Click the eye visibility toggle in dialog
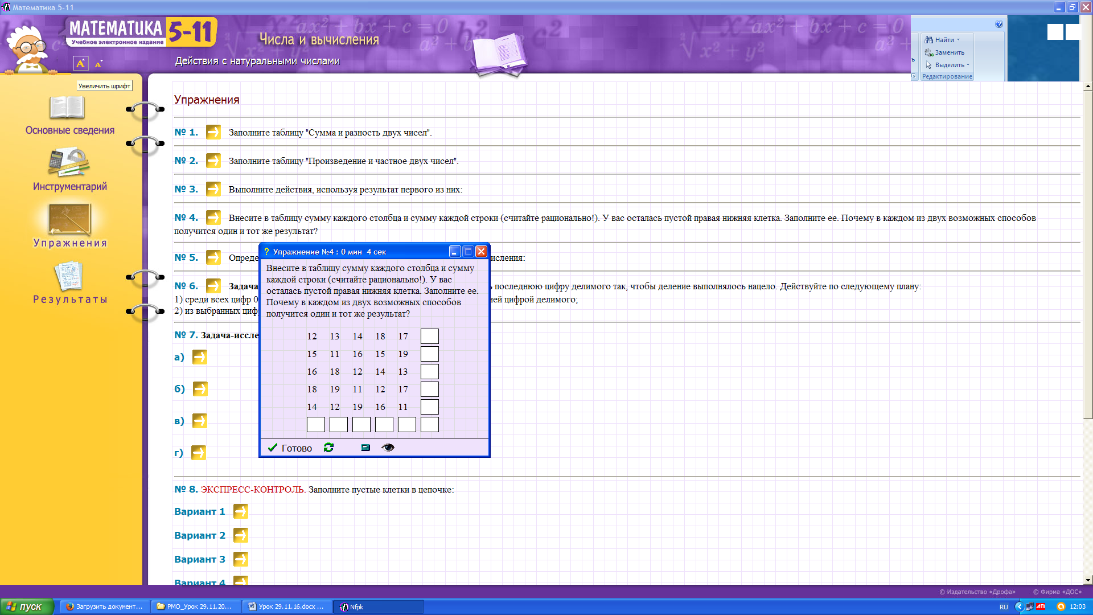 point(388,448)
